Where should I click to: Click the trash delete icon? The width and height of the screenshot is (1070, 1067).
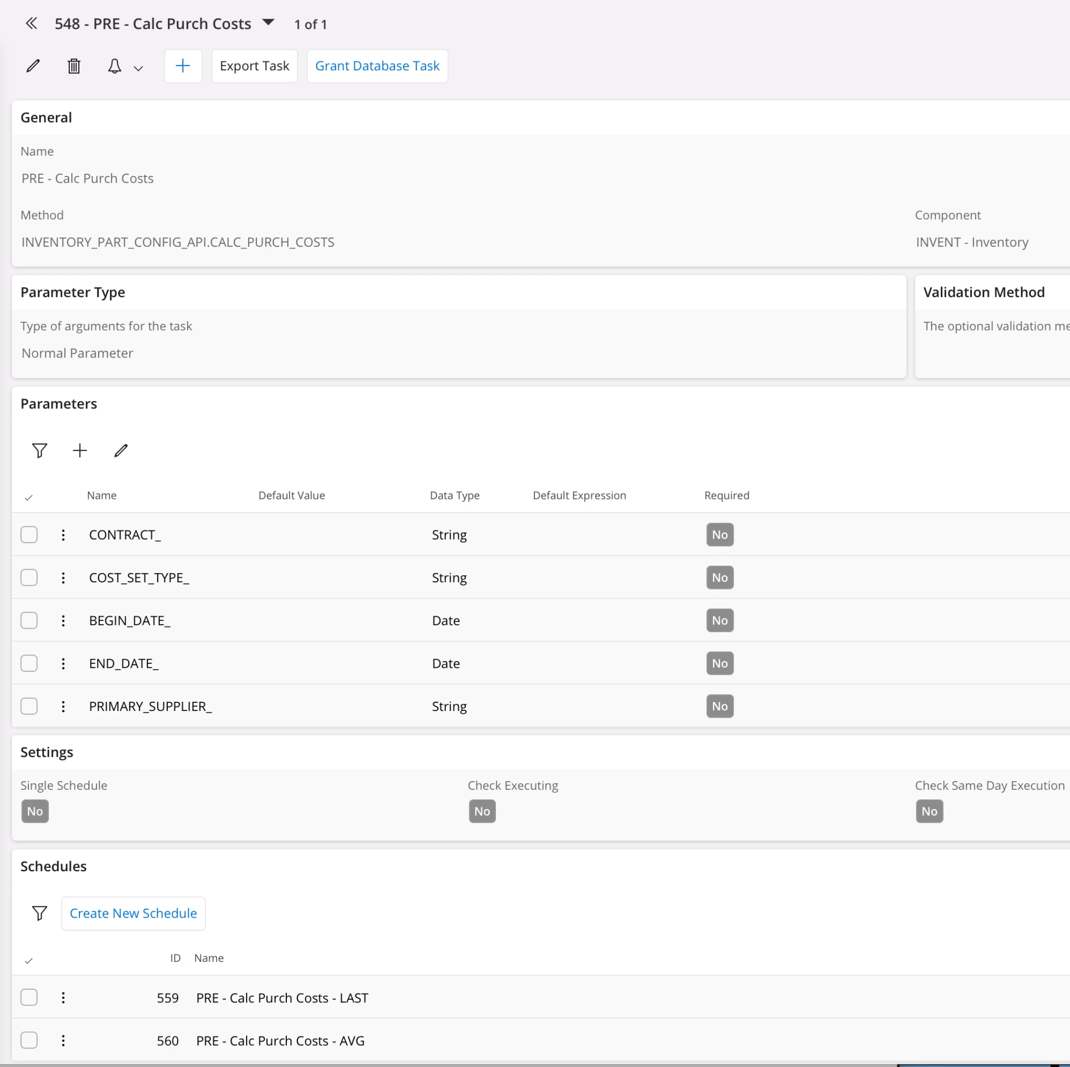74,66
